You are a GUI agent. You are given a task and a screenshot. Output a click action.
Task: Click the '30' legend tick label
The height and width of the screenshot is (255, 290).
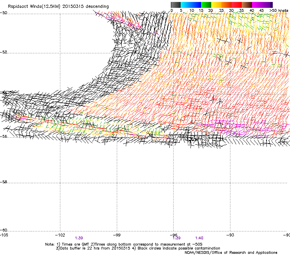[231, 10]
